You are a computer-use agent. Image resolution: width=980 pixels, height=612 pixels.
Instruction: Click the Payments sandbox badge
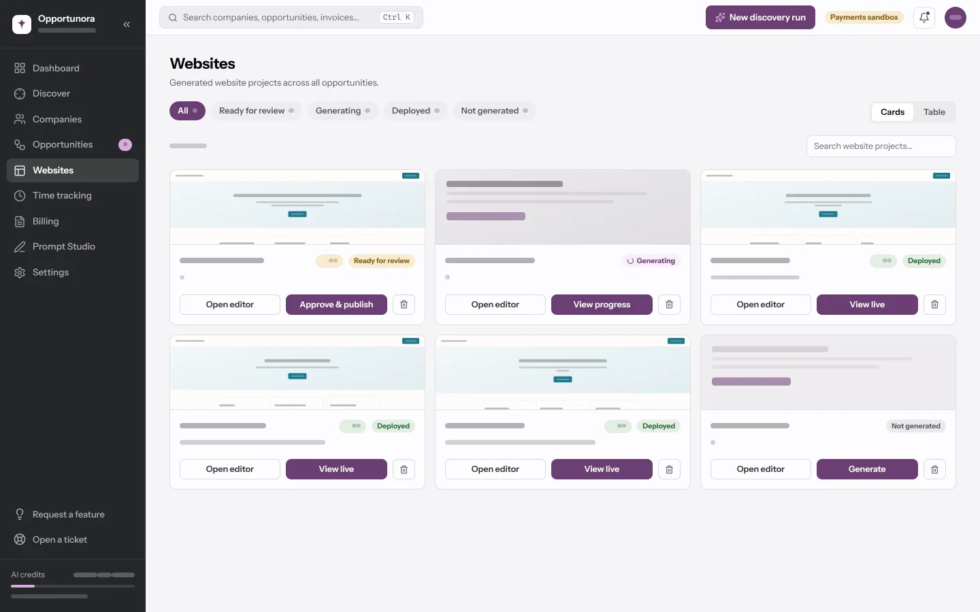[x=864, y=18]
